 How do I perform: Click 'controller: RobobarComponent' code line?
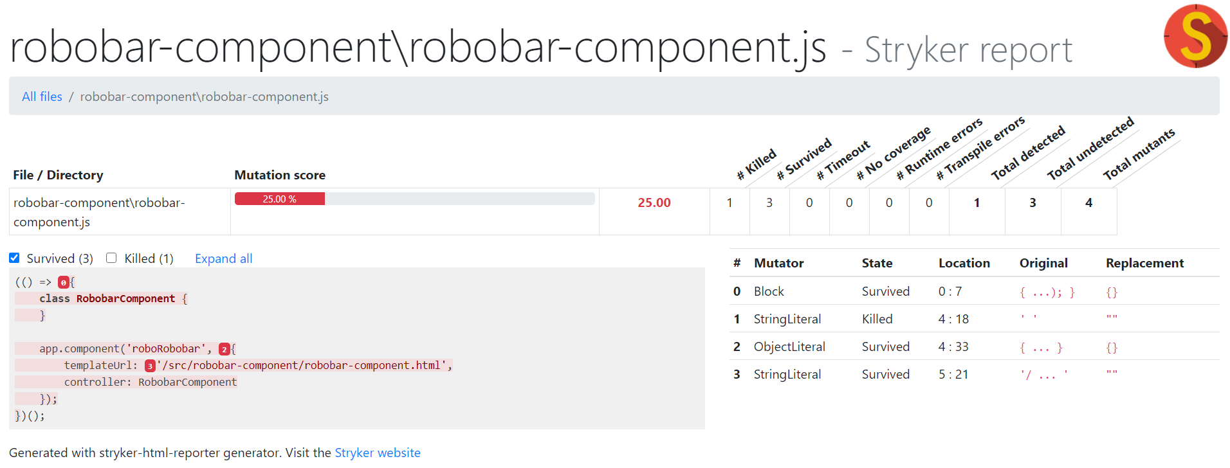click(x=151, y=382)
